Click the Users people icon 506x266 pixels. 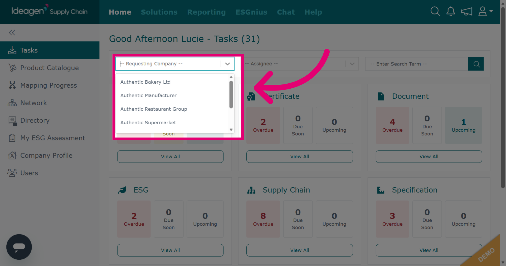[12, 173]
